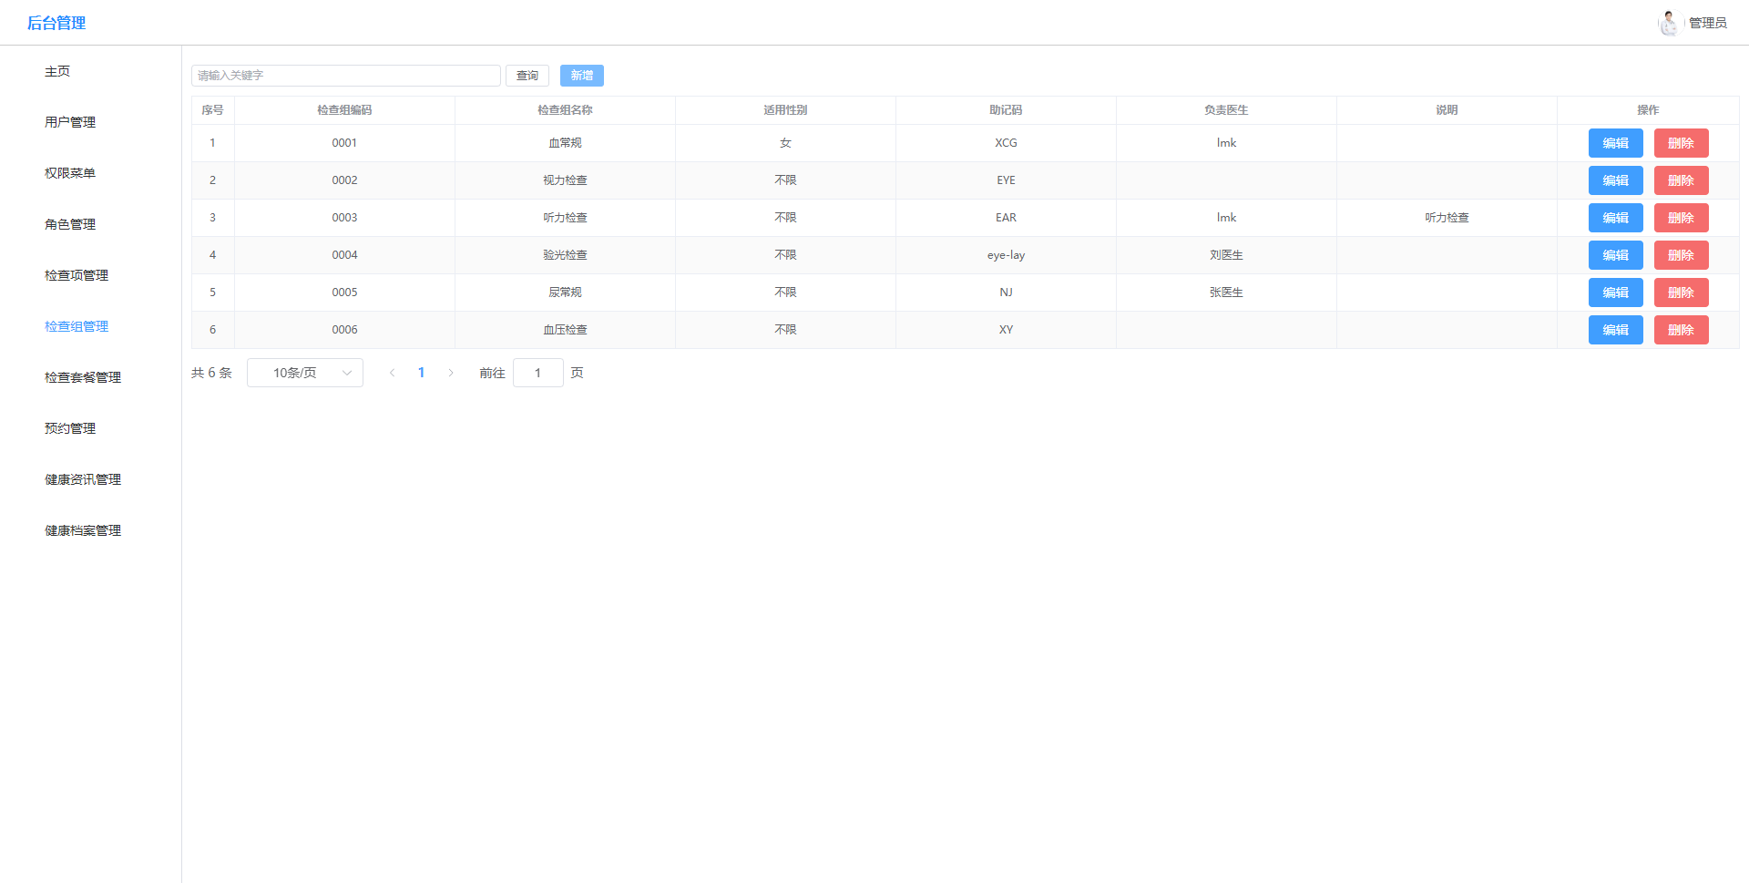The width and height of the screenshot is (1749, 883).
Task: Focus the keyword search input field
Action: (x=346, y=76)
